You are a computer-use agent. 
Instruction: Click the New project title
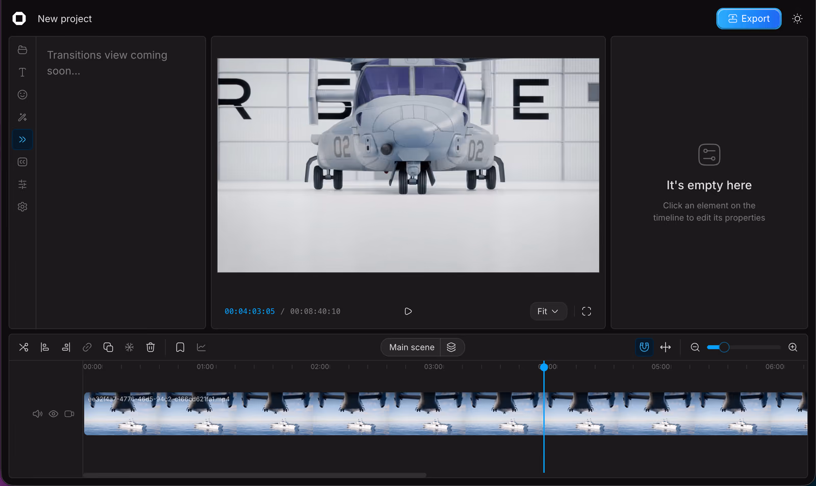(65, 19)
